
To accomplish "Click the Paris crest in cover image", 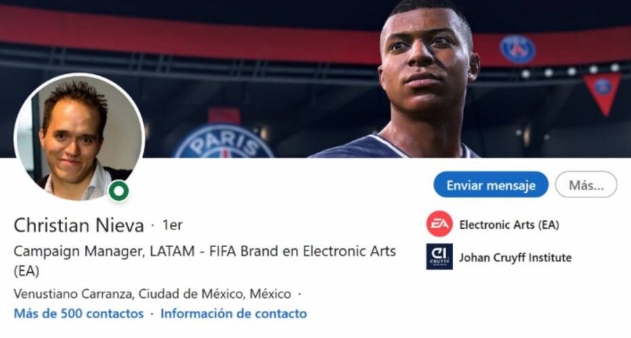I will (x=224, y=141).
